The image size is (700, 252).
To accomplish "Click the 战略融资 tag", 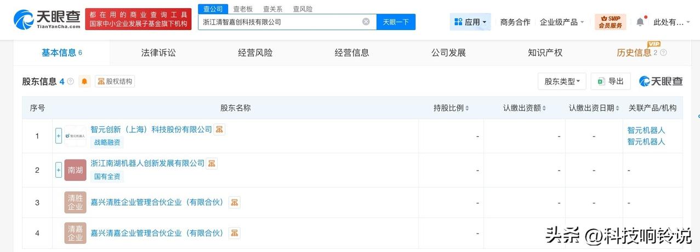I will pos(107,143).
